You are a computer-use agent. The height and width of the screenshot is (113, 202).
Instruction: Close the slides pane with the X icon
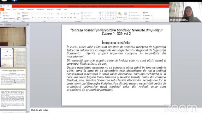tap(28, 24)
